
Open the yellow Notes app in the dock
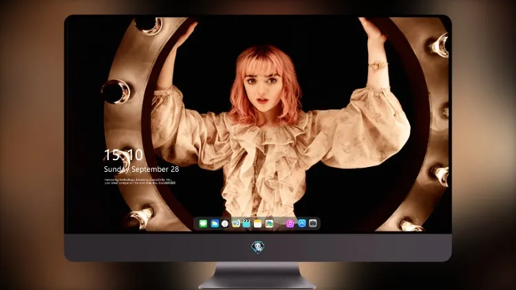pyautogui.click(x=258, y=223)
